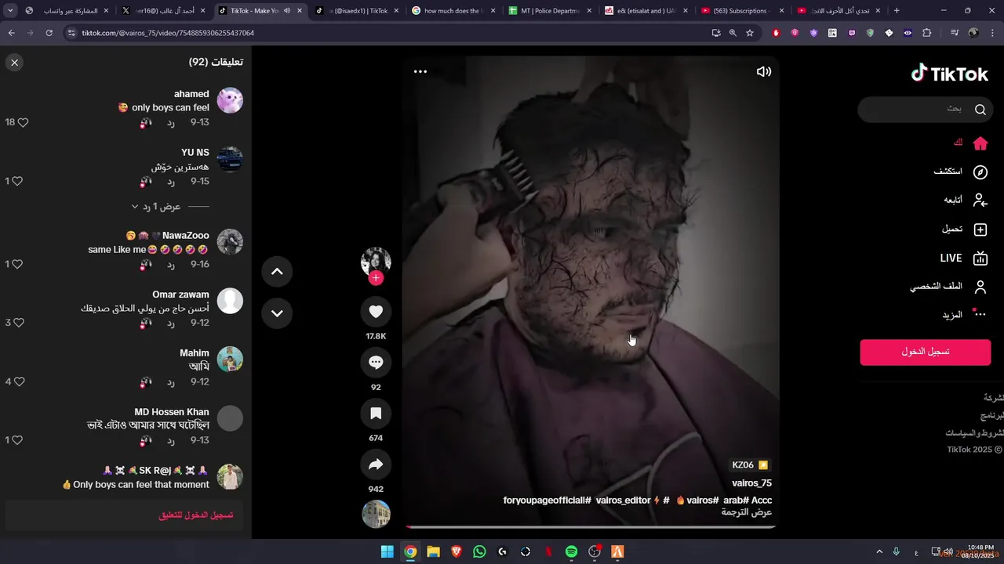Open NawaZooo's avatar
This screenshot has height=564, width=1004.
(230, 242)
